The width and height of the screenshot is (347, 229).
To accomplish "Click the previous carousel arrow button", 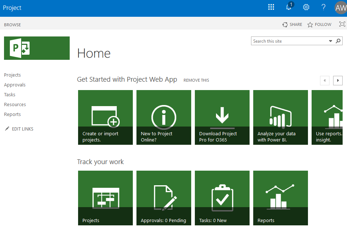I will tap(325, 81).
